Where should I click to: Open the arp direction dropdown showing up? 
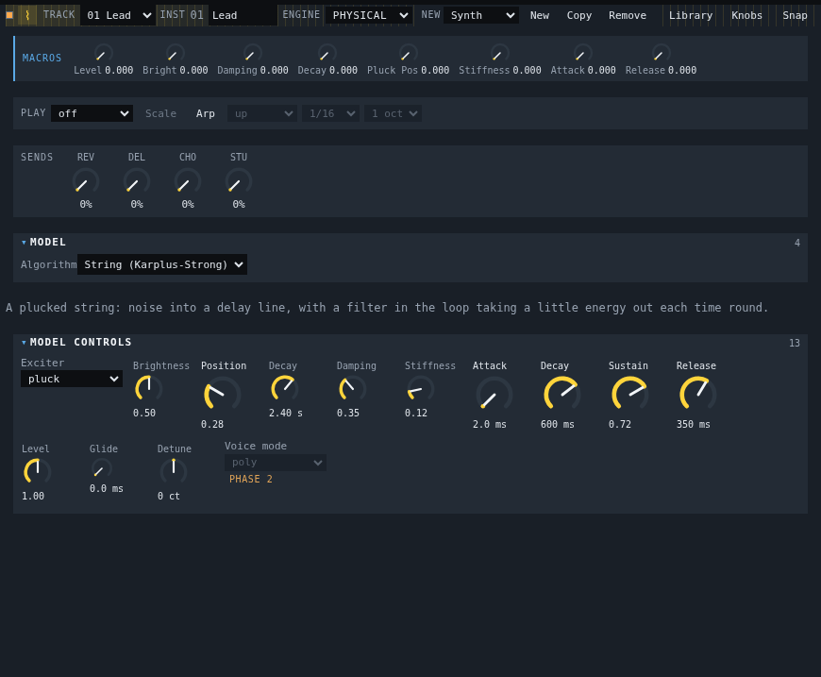[x=262, y=113]
